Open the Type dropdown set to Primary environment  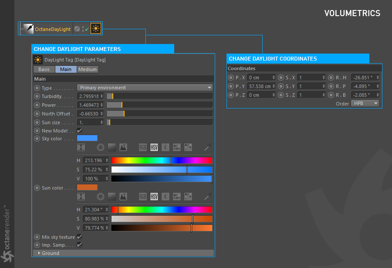coord(145,88)
